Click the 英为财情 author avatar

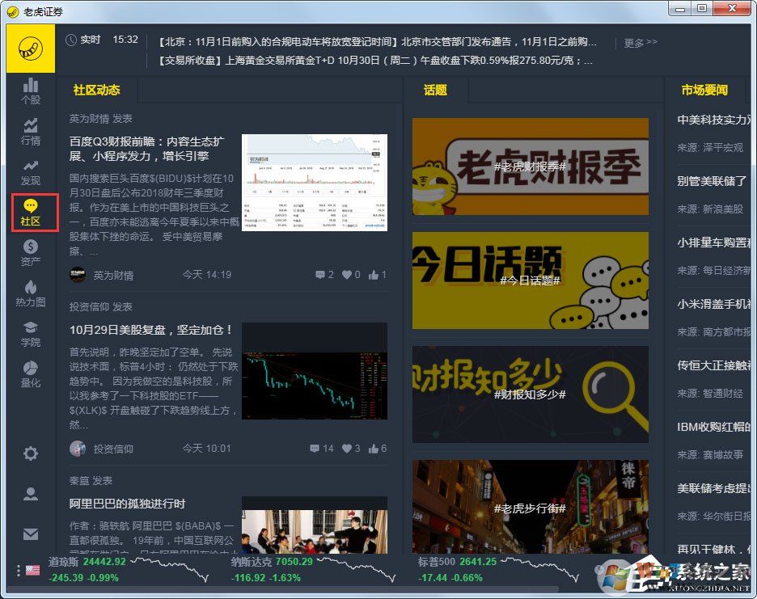[x=78, y=275]
